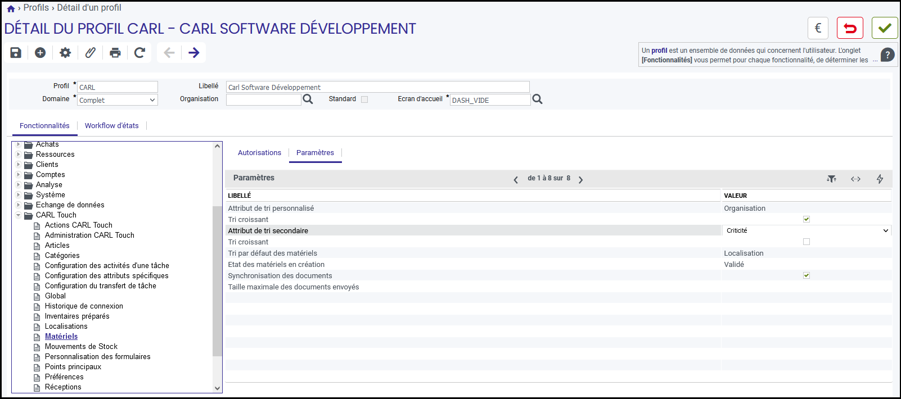The height and width of the screenshot is (399, 901).
Task: Click the euro currency button
Action: (818, 28)
